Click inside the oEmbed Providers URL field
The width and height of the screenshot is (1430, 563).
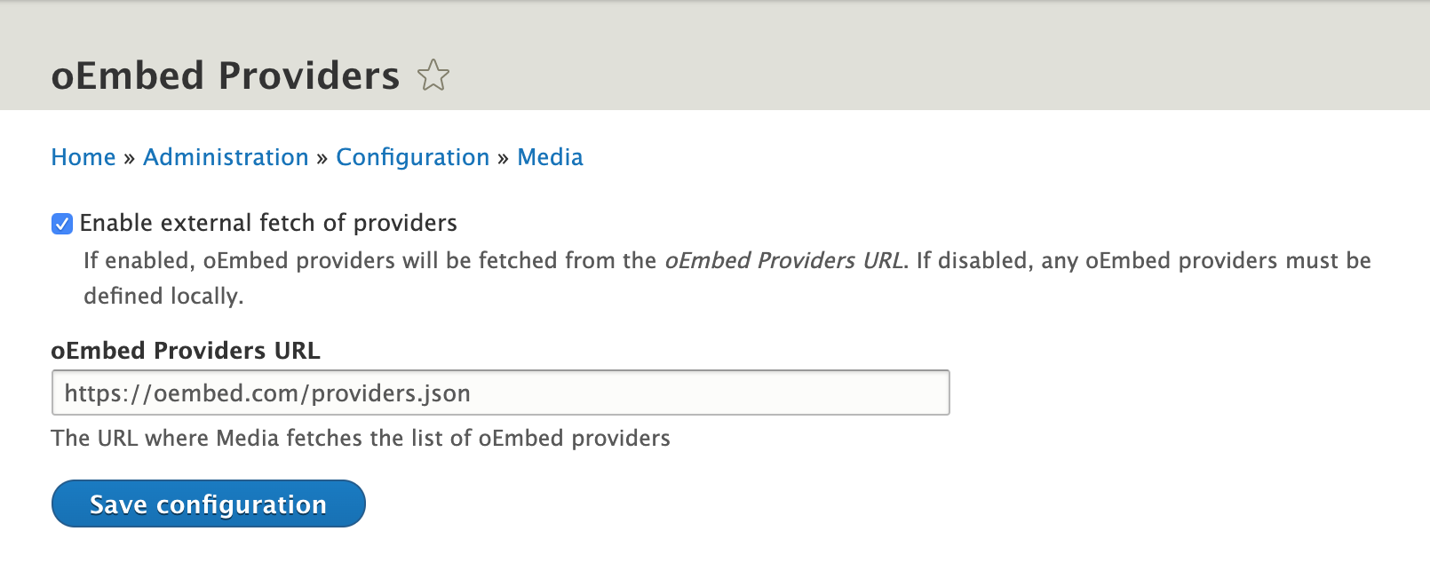[x=502, y=392]
